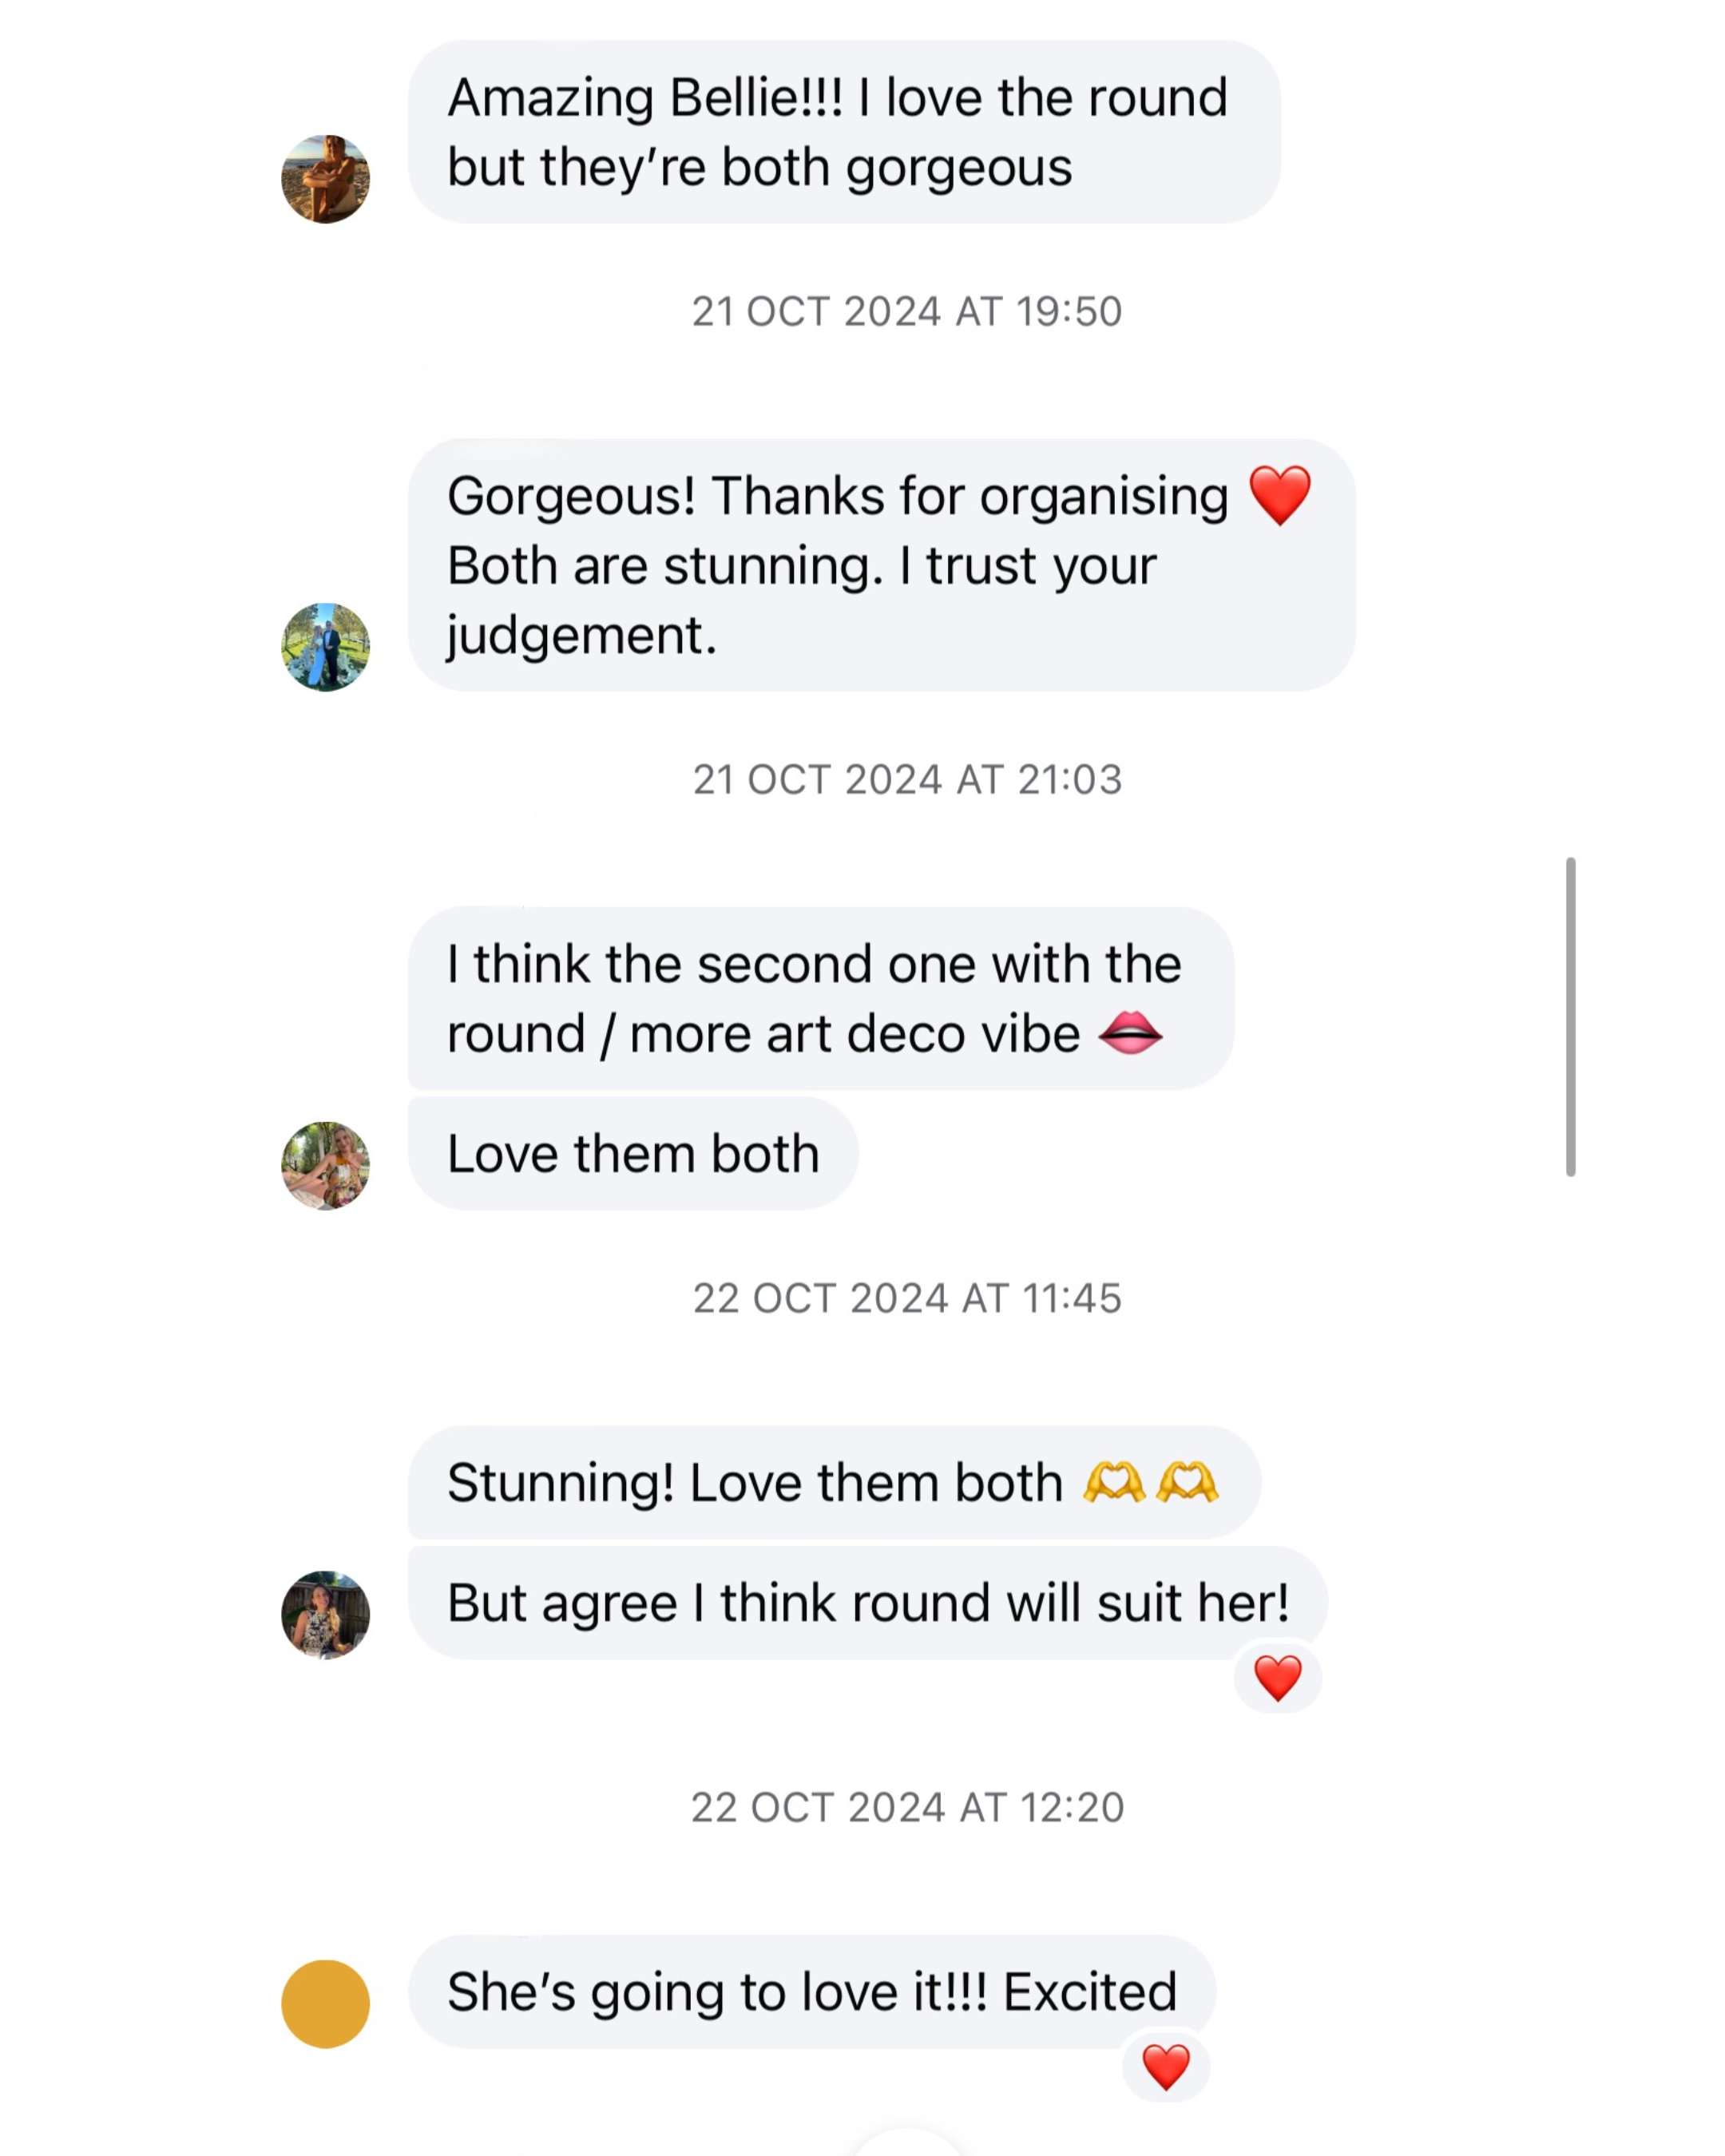Viewport: 1725px width, 2156px height.
Task: Select the "But agree I think round" message
Action: pos(866,1603)
